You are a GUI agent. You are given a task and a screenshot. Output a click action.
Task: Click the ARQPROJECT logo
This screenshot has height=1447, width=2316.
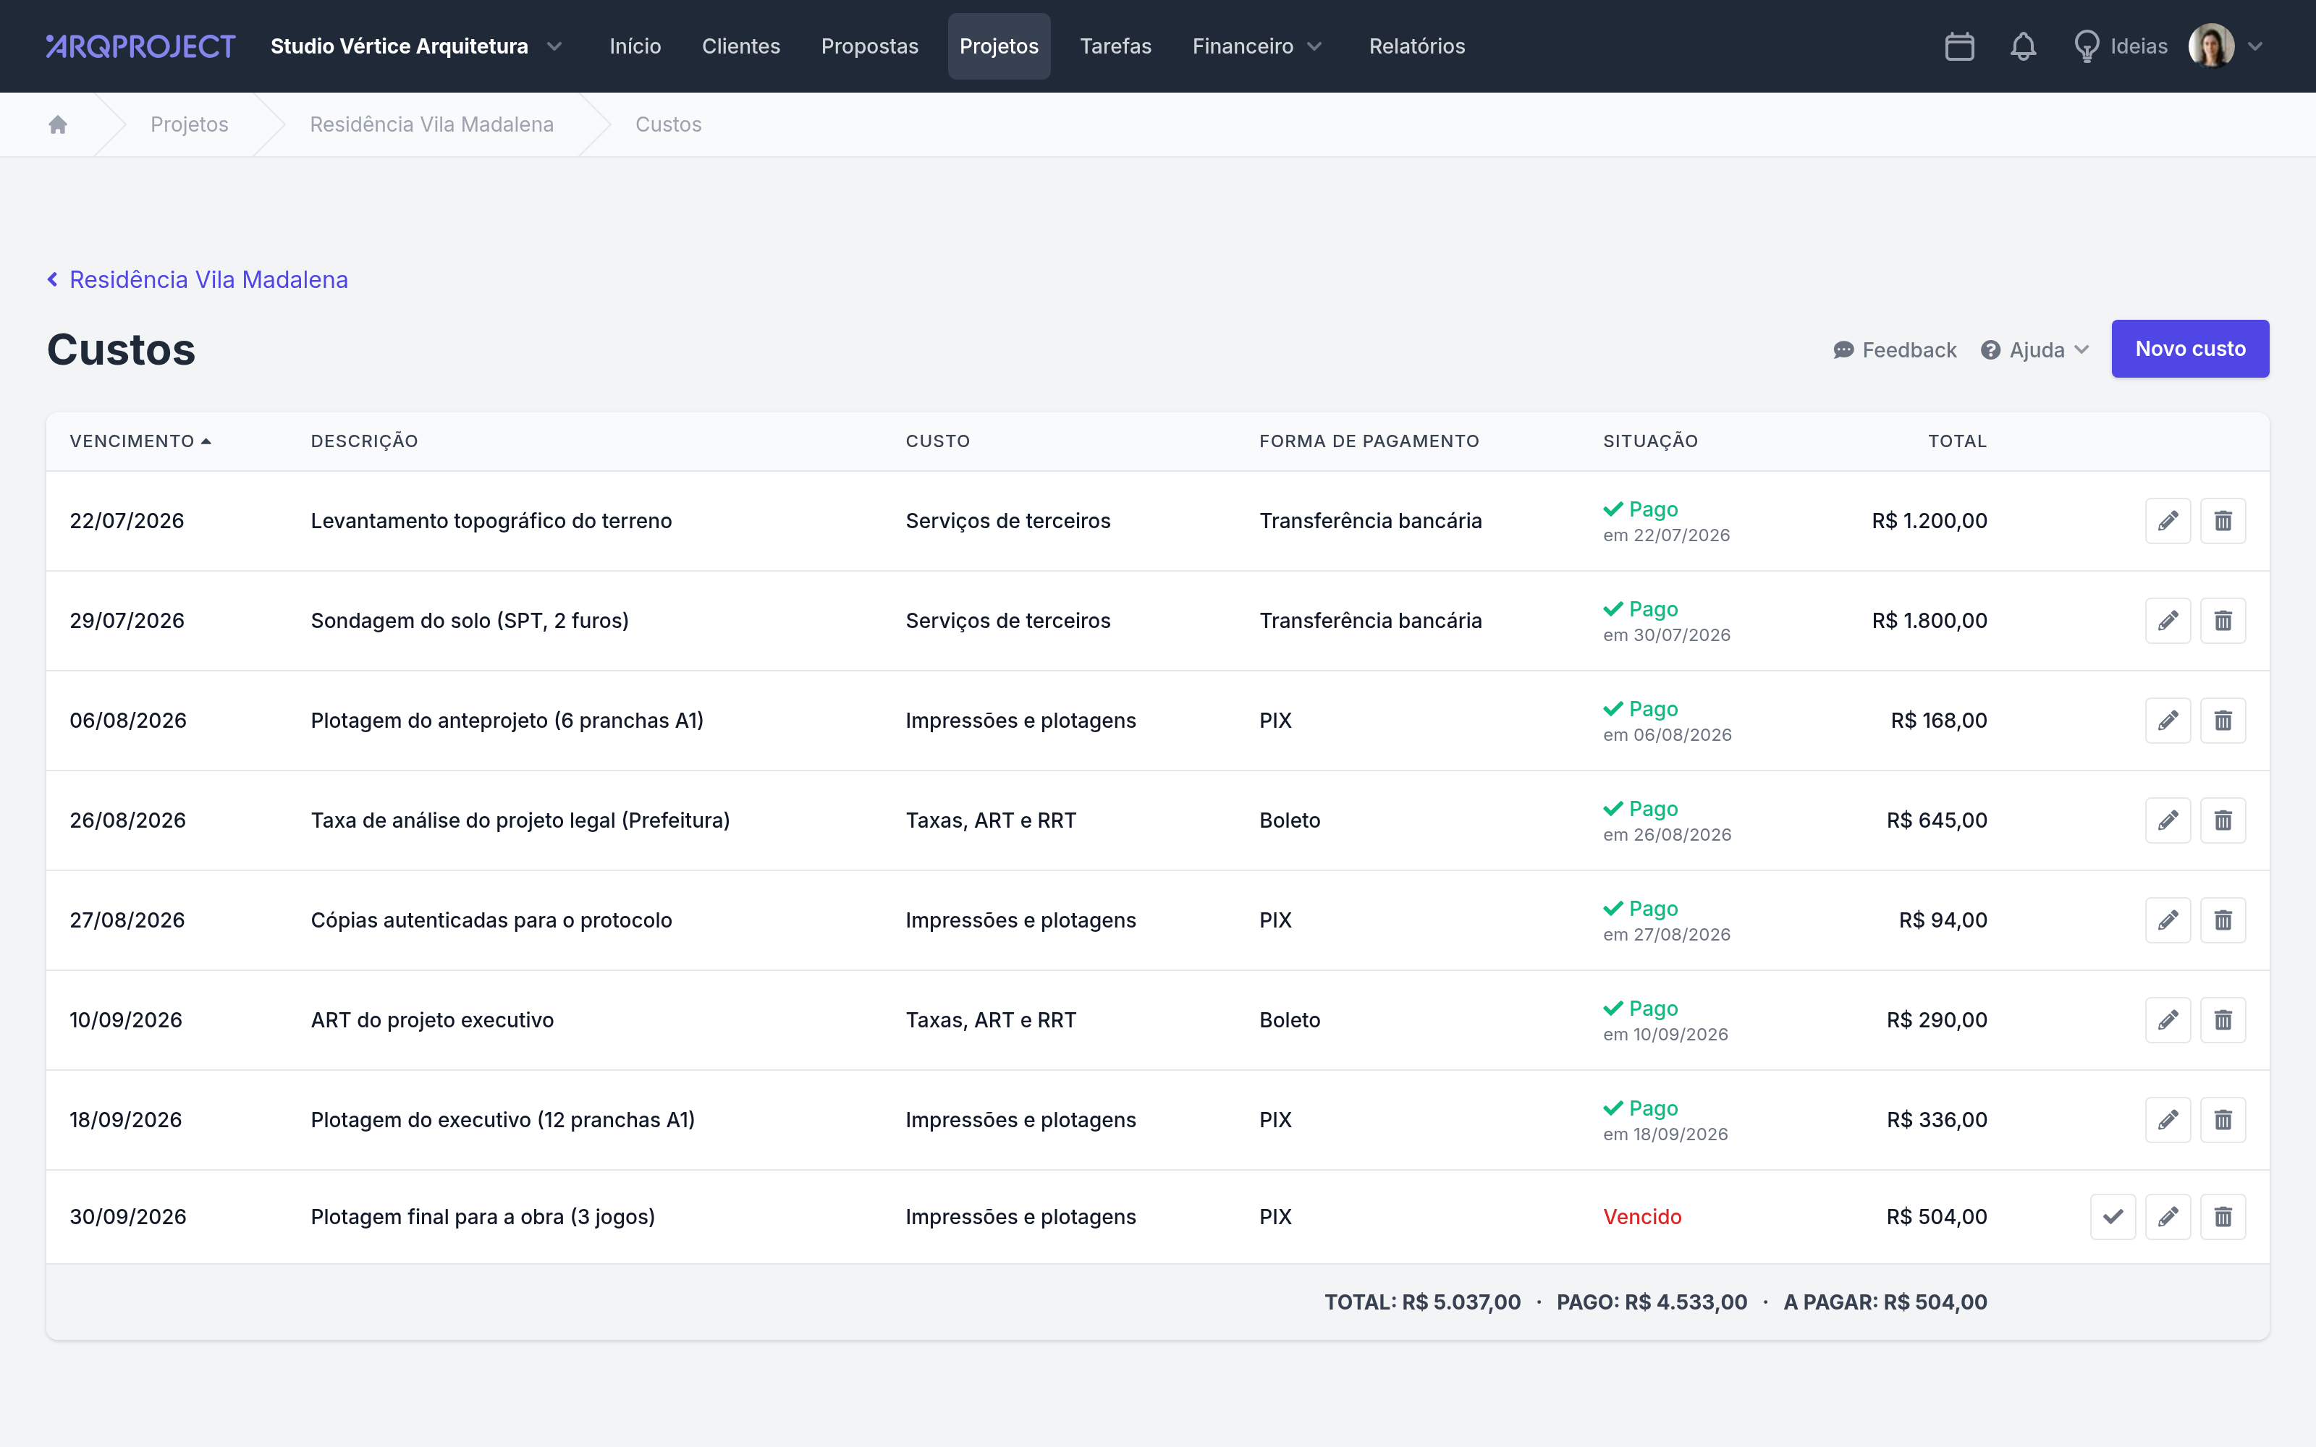pyautogui.click(x=140, y=46)
